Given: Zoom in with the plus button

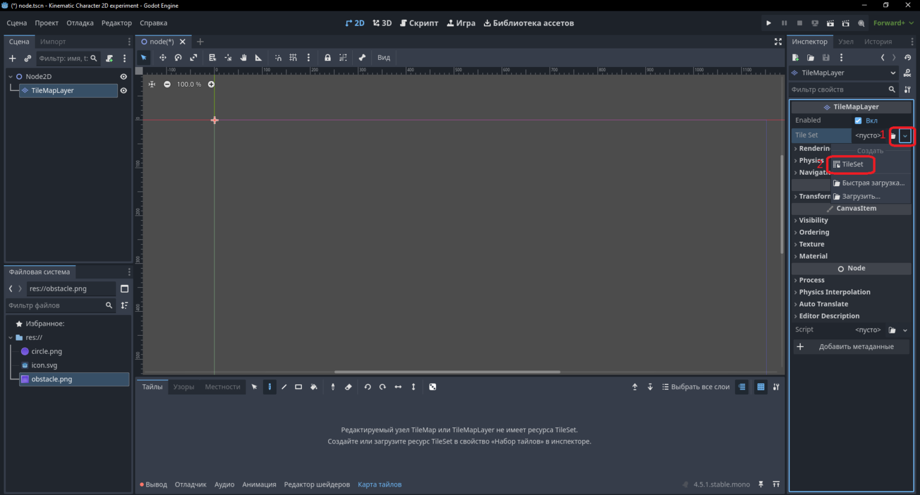Looking at the screenshot, I should coord(211,84).
